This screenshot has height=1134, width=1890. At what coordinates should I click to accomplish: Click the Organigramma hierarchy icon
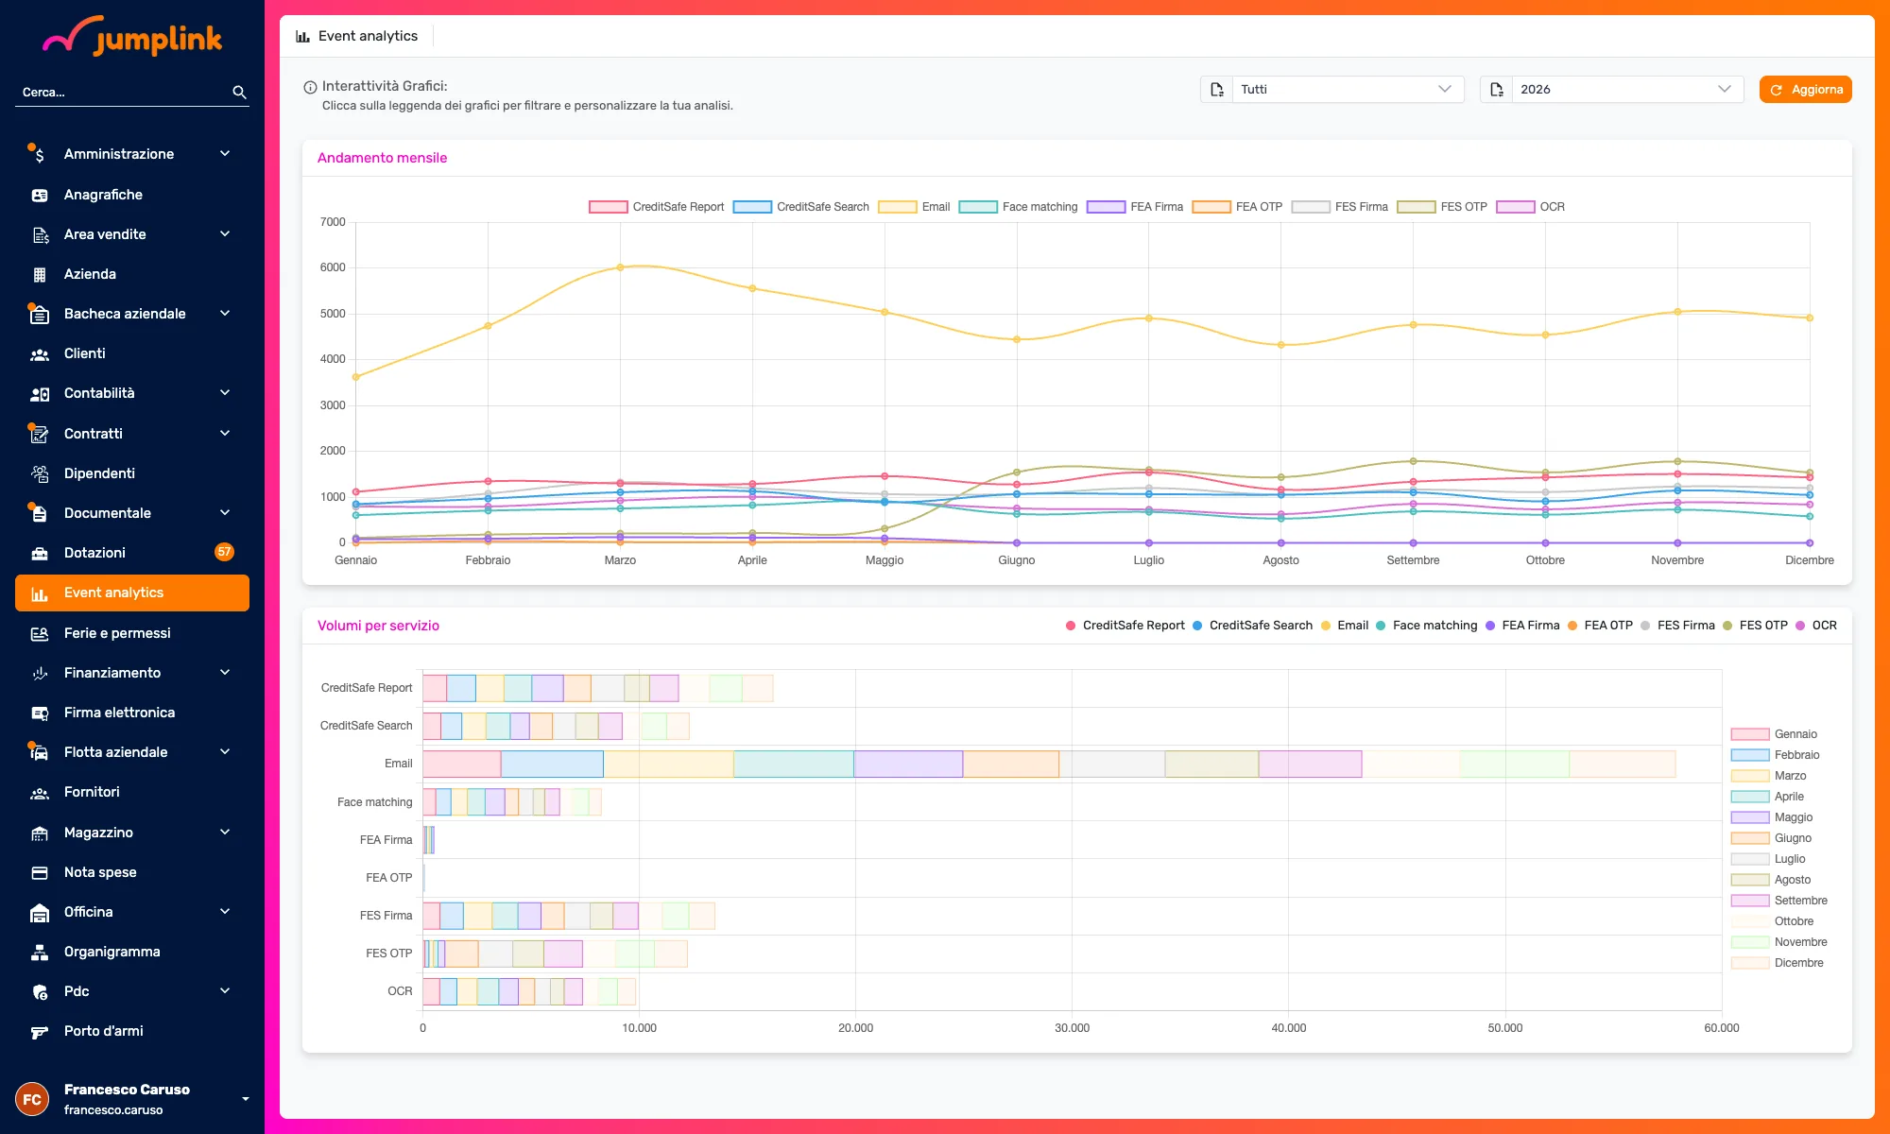(x=40, y=952)
